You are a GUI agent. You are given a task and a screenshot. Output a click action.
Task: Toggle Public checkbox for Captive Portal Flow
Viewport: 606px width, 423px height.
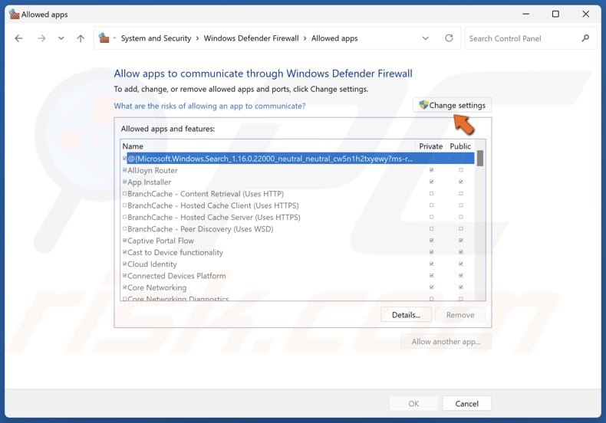460,241
